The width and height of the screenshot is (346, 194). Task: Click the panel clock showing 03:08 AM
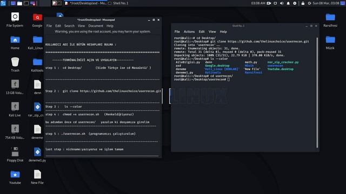(x=258, y=3)
